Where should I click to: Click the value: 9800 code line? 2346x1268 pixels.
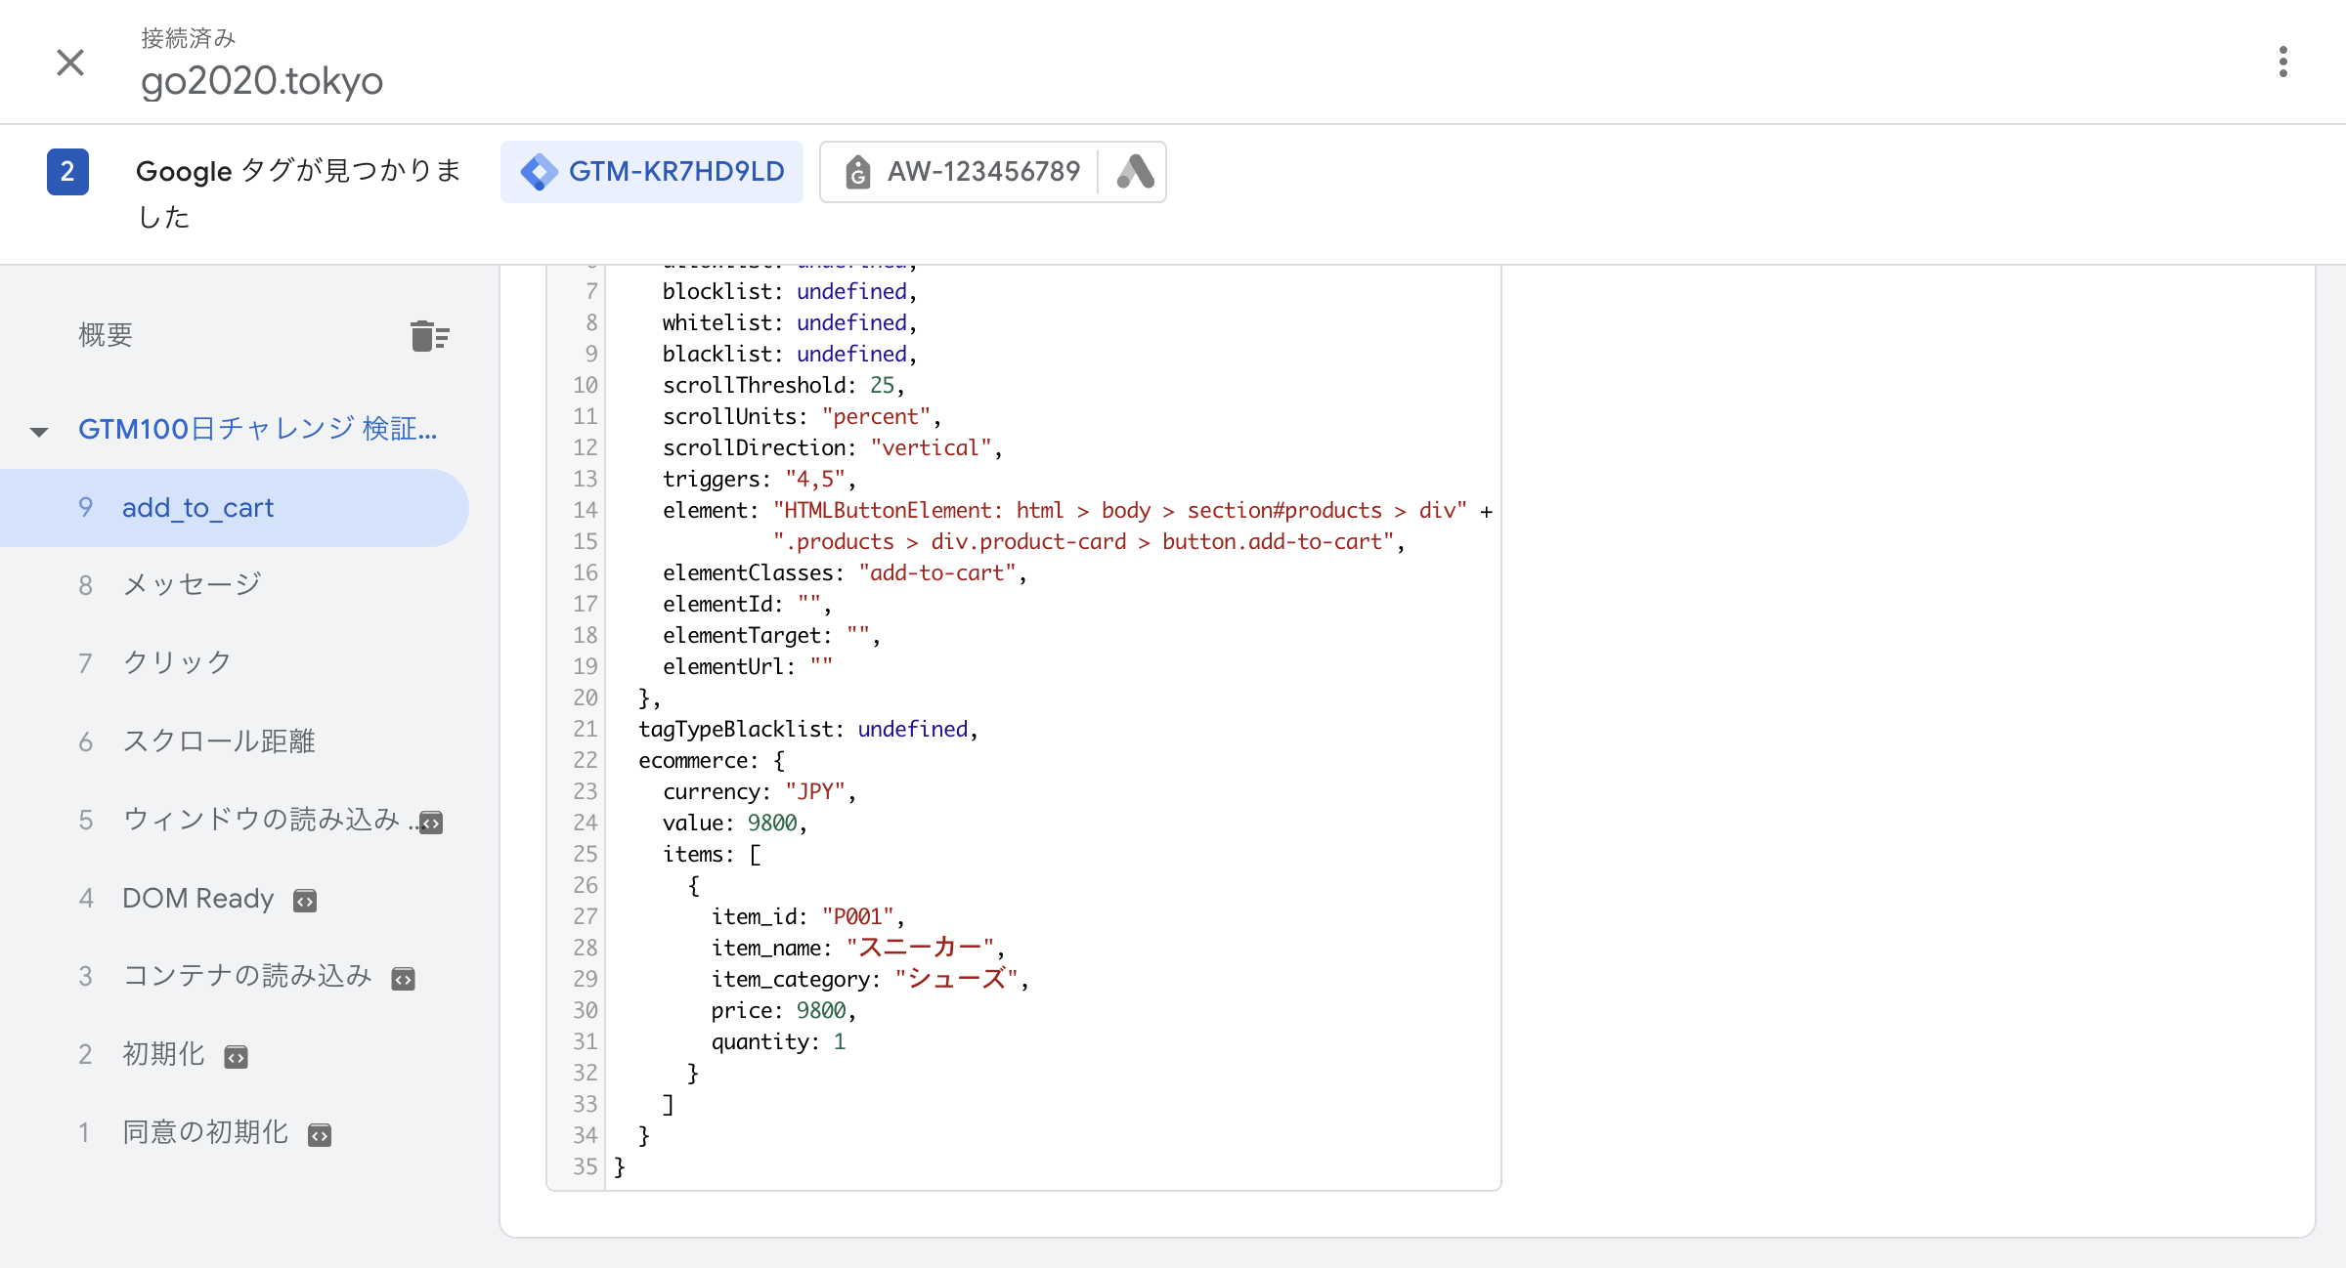click(x=734, y=823)
